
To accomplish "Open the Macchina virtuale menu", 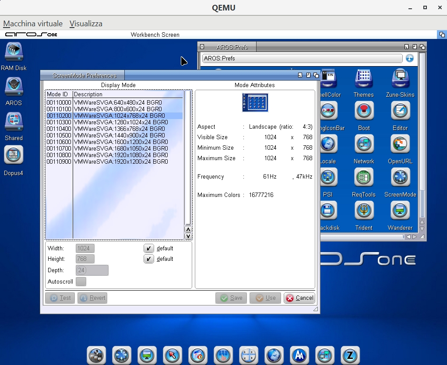I will [33, 24].
